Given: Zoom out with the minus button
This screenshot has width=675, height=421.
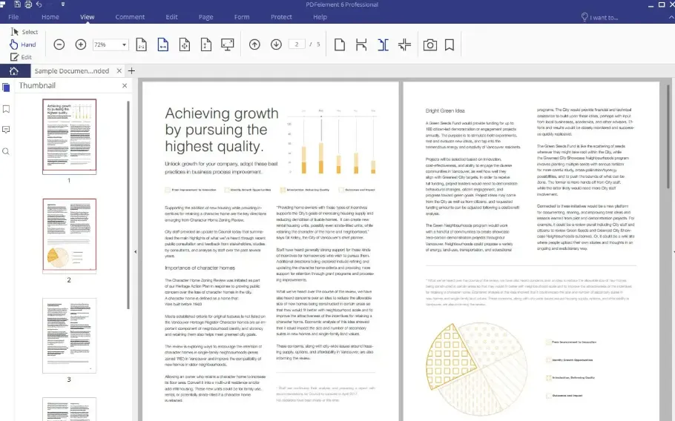Looking at the screenshot, I should [x=59, y=44].
